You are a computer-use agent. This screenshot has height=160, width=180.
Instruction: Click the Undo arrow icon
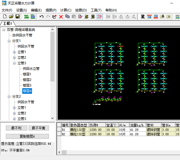click(x=42, y=17)
